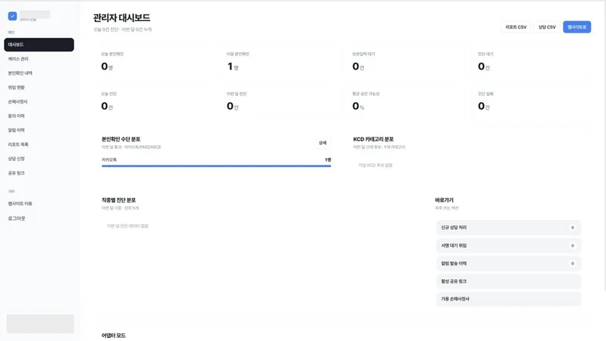Image resolution: width=606 pixels, height=341 pixels.
Task: Open 서명 대기 위임 shortcut
Action: pyautogui.click(x=508, y=246)
